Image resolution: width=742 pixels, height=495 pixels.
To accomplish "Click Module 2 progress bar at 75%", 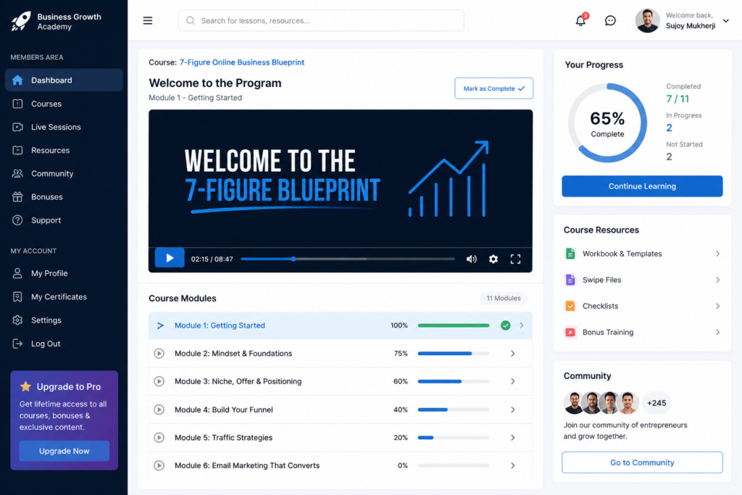I will point(454,354).
